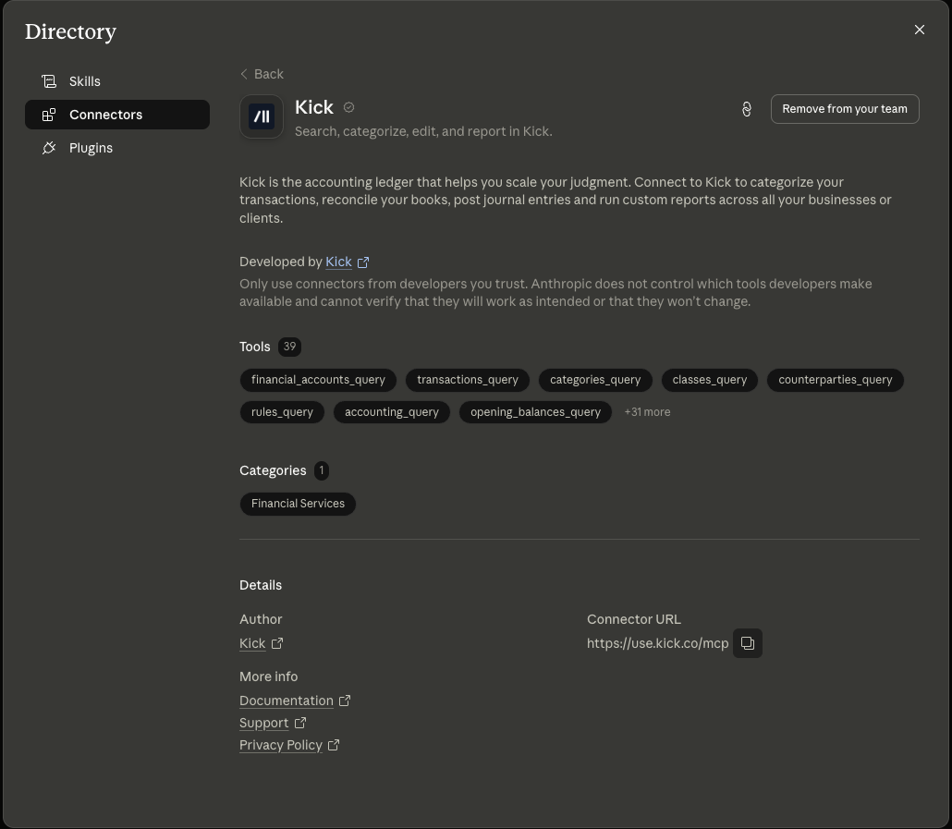The width and height of the screenshot is (952, 829).
Task: Go back with the Back link
Action: click(262, 74)
